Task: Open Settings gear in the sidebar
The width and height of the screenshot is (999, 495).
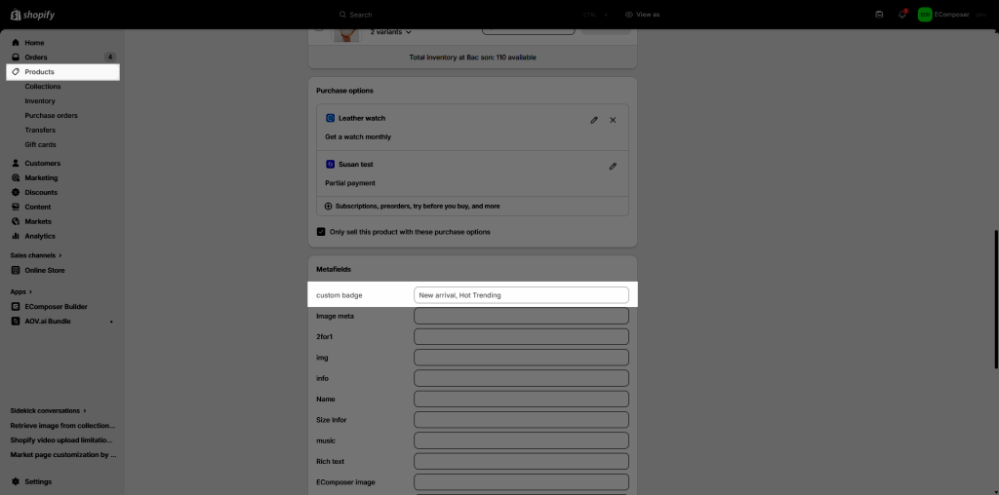Action: [x=16, y=481]
